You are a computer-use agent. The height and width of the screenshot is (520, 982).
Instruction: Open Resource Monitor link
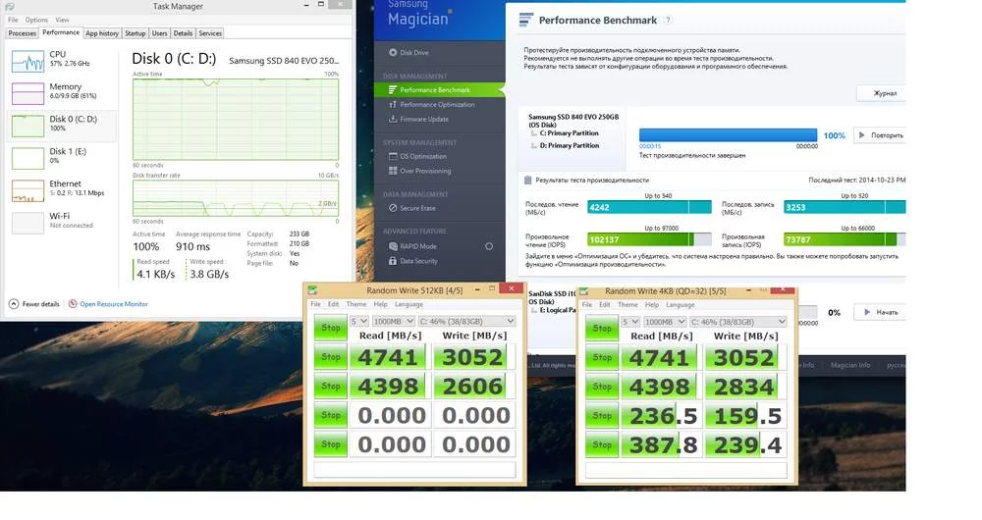point(114,304)
